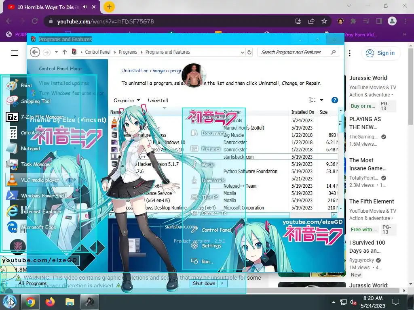Select the Notepad++ Team publisher cell

(x=240, y=186)
